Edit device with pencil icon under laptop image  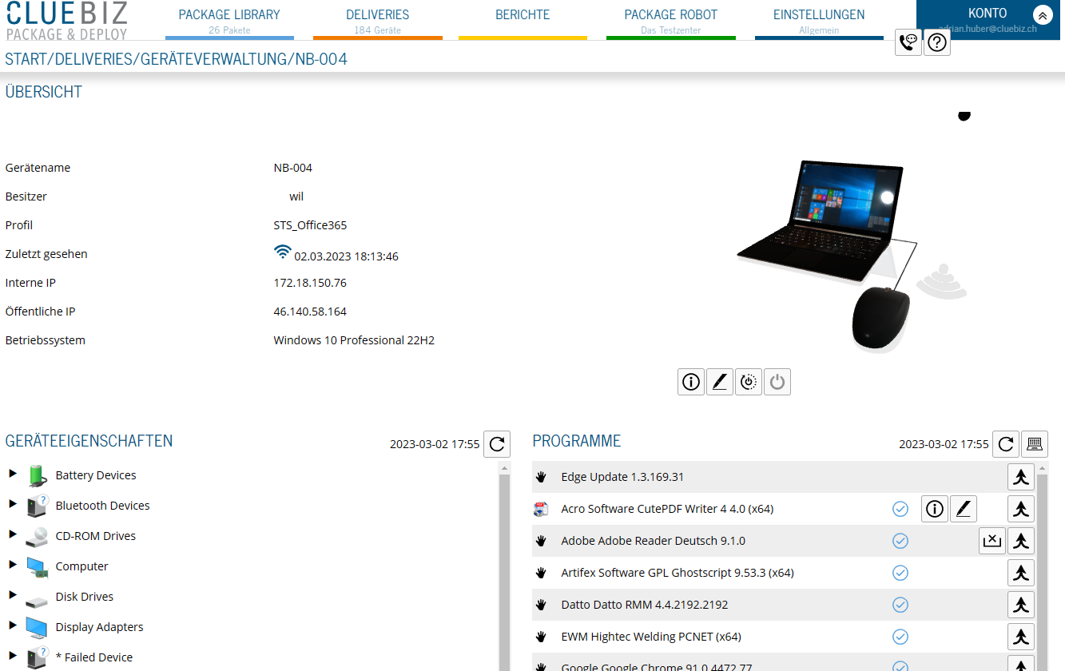(x=720, y=382)
